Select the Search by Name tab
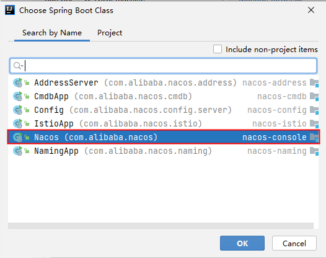326x258 pixels. click(52, 33)
